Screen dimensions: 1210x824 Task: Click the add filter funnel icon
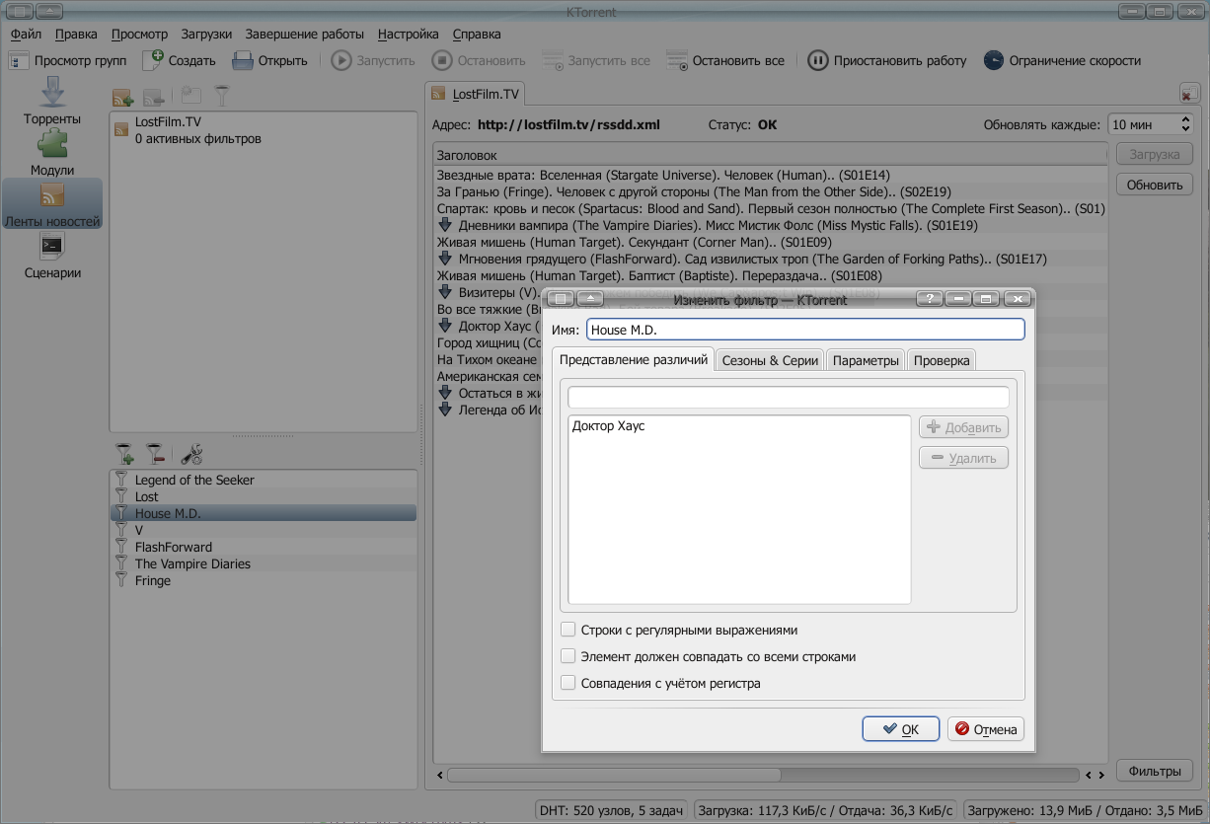[x=124, y=454]
